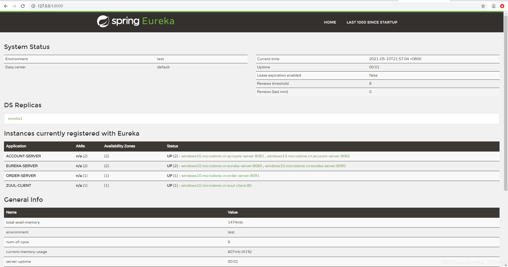Select the Lease expiration enabled false value
Image resolution: width=508 pixels, height=267 pixels.
(x=373, y=75)
